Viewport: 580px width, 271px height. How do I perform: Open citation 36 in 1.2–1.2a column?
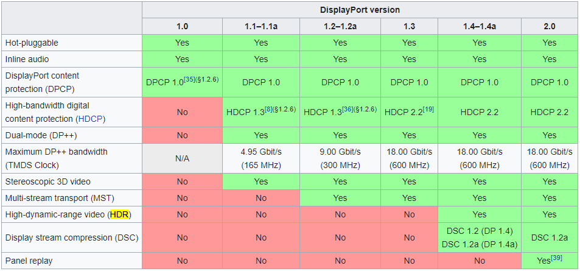348,109
